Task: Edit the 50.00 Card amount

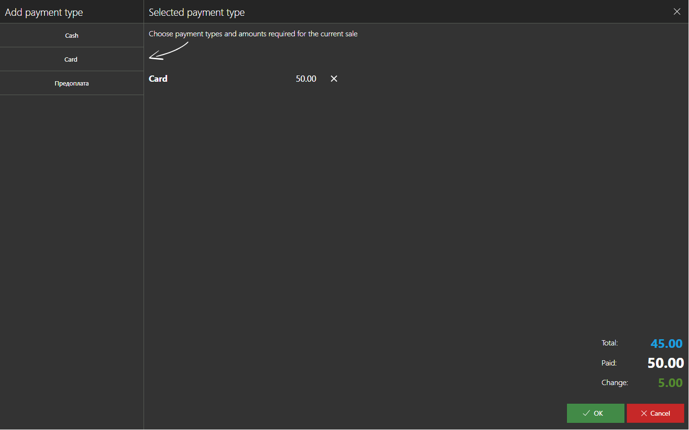Action: 306,79
